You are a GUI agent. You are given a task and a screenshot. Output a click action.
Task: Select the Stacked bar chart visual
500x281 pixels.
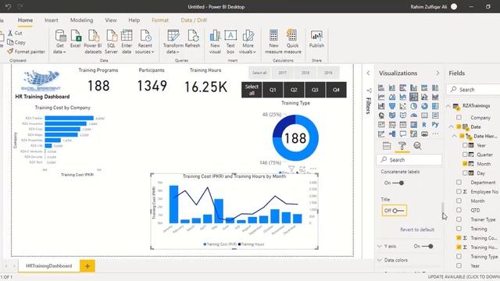381,87
